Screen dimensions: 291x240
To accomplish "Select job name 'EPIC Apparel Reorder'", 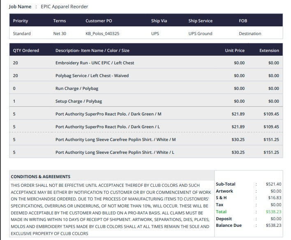I will tap(64, 7).
